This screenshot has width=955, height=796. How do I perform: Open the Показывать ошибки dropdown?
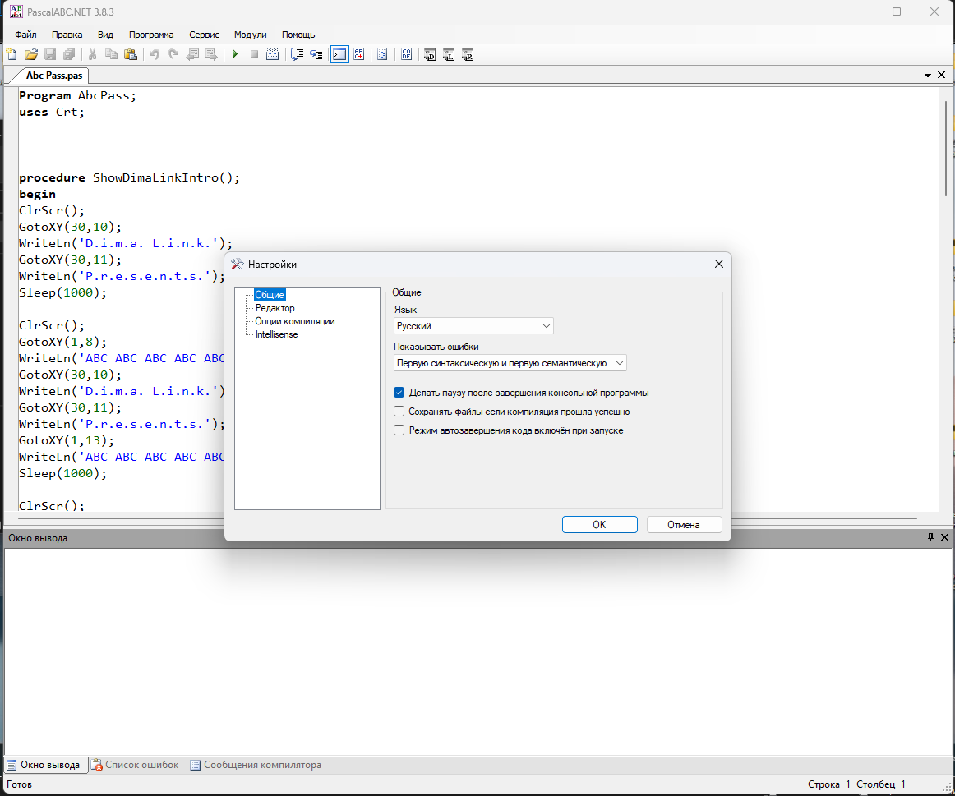510,363
